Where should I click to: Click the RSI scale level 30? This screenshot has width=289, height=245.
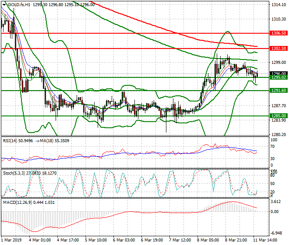pos(272,159)
